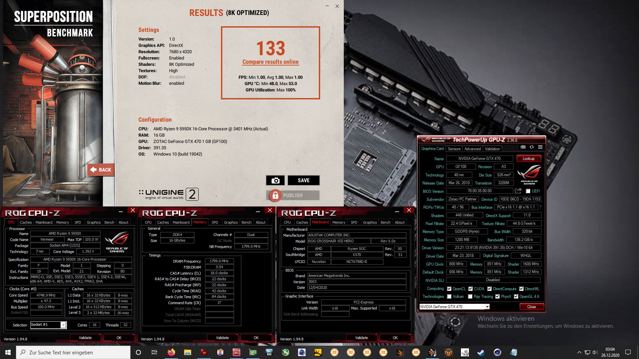Toggle DirectCompute checkbox
This screenshot has height=359, width=639.
[x=489, y=289]
